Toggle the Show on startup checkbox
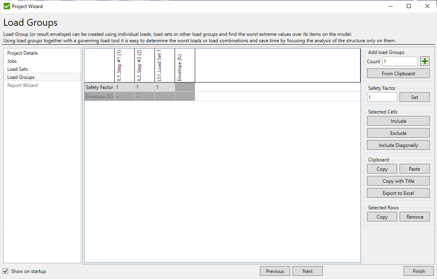Screen dimensions: 437x279 (x=5, y=271)
